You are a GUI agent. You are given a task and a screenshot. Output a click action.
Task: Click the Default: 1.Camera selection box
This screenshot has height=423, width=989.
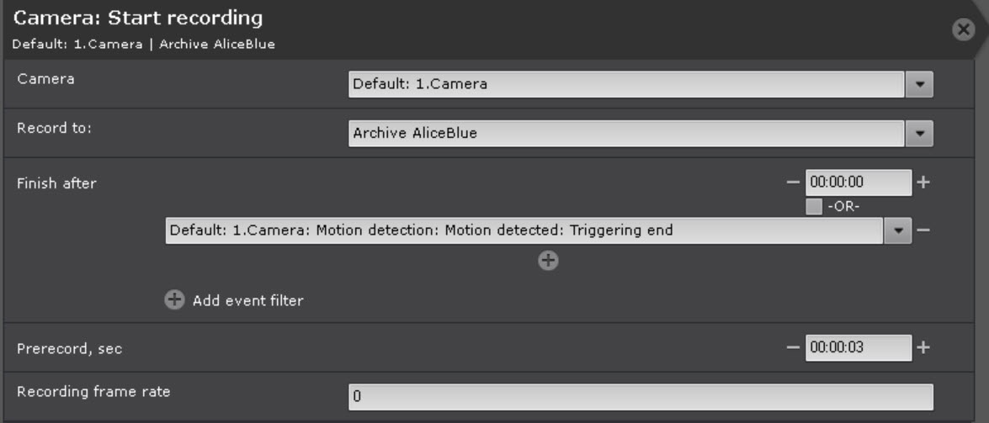[x=626, y=84]
